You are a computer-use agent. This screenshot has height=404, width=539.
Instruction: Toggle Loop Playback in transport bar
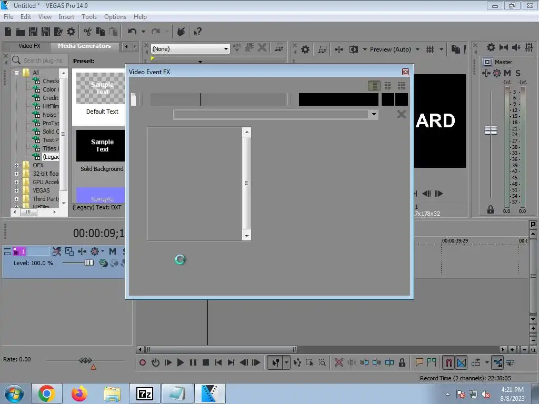click(155, 362)
